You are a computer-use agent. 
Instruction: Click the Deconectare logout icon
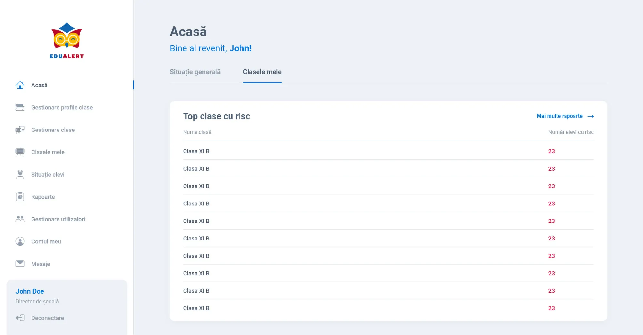tap(20, 318)
